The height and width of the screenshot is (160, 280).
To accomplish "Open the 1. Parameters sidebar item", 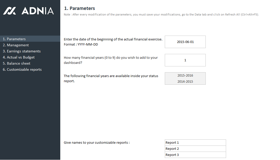I will point(14,39).
